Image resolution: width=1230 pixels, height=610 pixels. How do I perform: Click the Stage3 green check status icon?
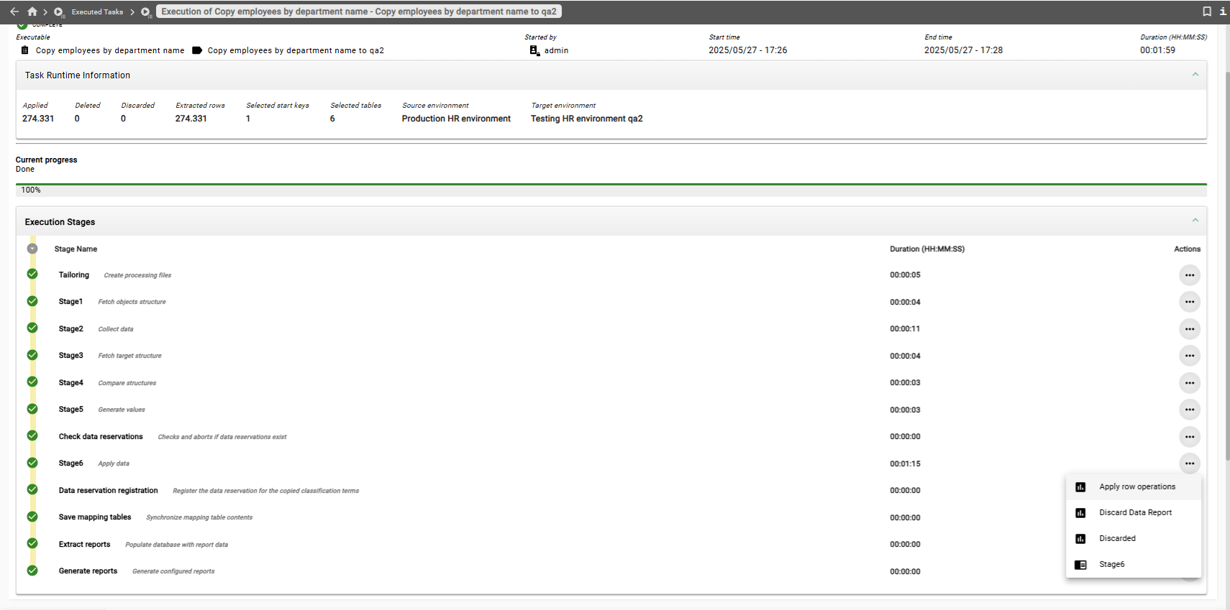[32, 355]
